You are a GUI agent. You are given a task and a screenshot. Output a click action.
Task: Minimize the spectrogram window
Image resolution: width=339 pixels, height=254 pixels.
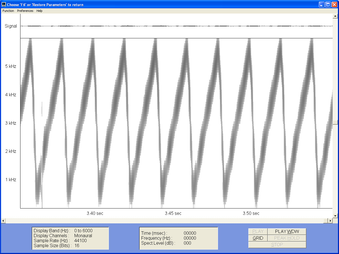click(322, 4)
